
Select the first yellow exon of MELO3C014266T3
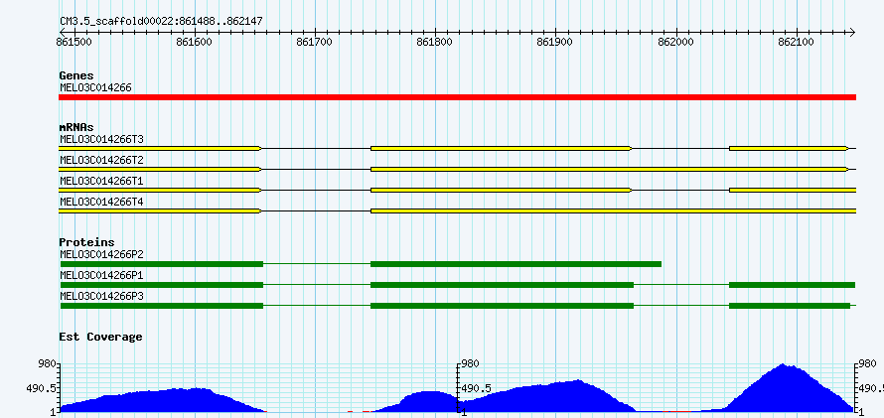click(x=160, y=148)
